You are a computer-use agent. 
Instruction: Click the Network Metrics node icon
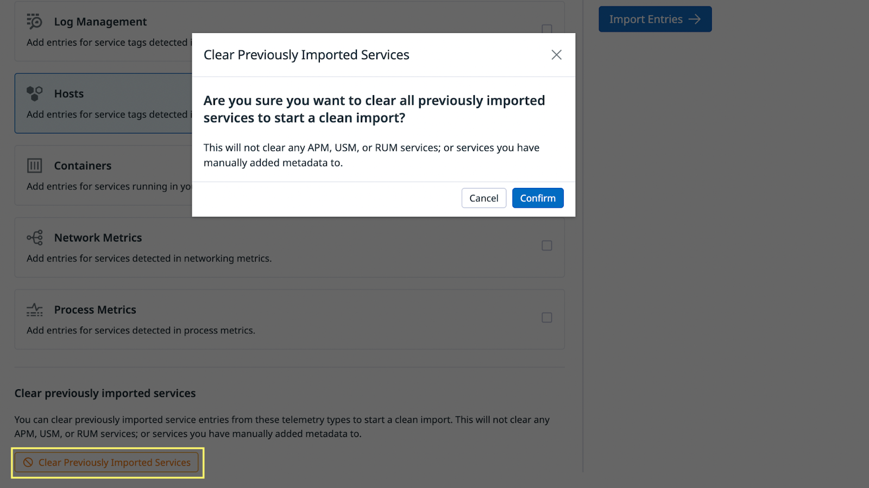34,238
